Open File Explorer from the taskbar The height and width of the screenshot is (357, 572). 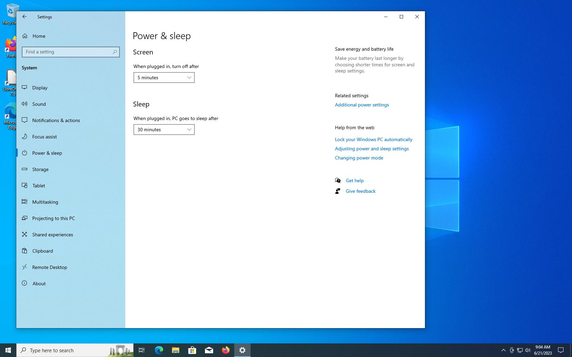(x=175, y=350)
